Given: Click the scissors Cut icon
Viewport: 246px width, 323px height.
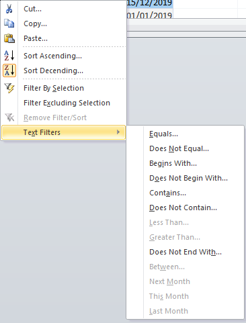Looking at the screenshot, I should click(x=9, y=9).
